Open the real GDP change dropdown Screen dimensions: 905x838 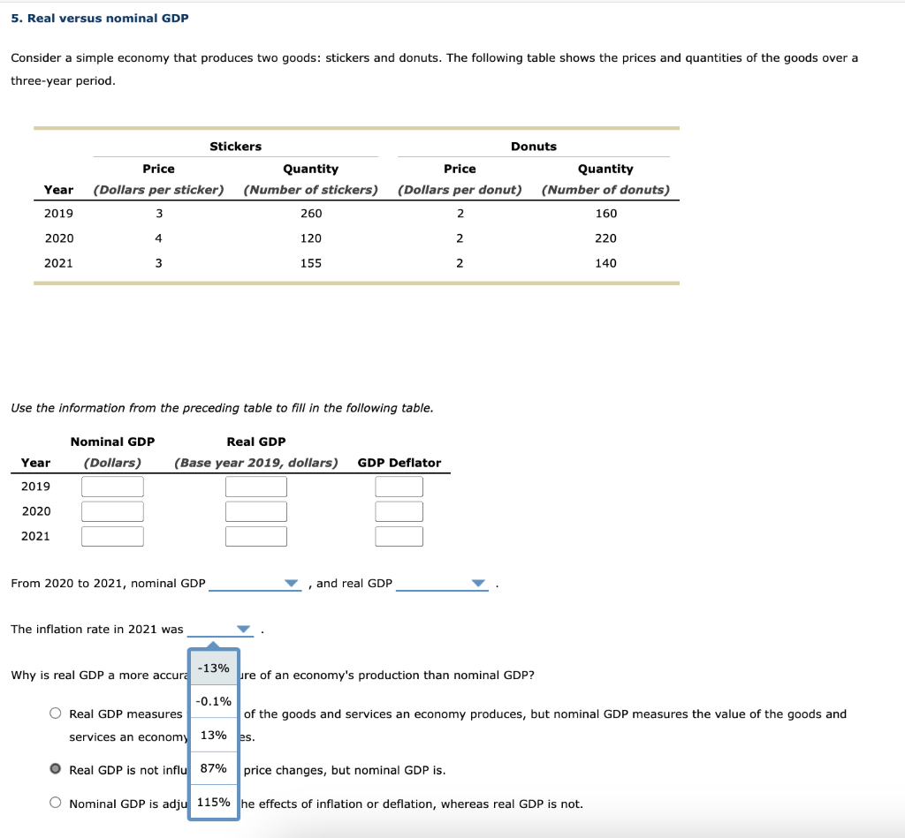[477, 583]
